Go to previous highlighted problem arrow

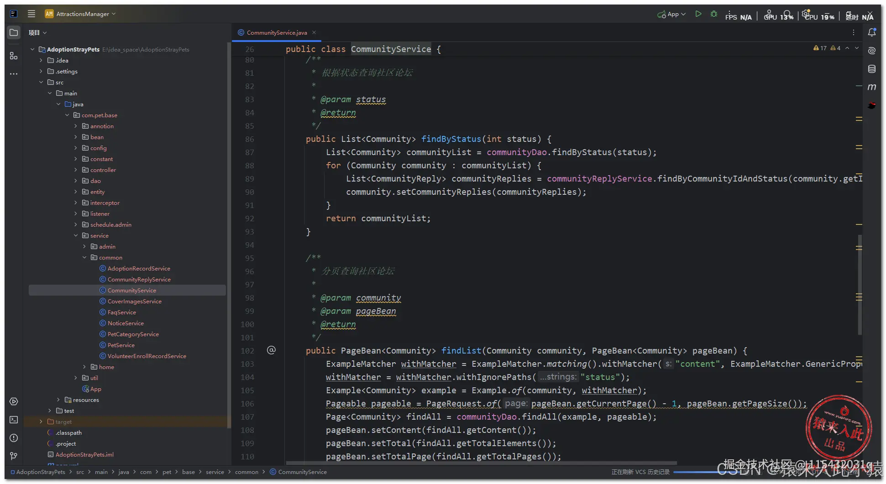[x=847, y=48]
